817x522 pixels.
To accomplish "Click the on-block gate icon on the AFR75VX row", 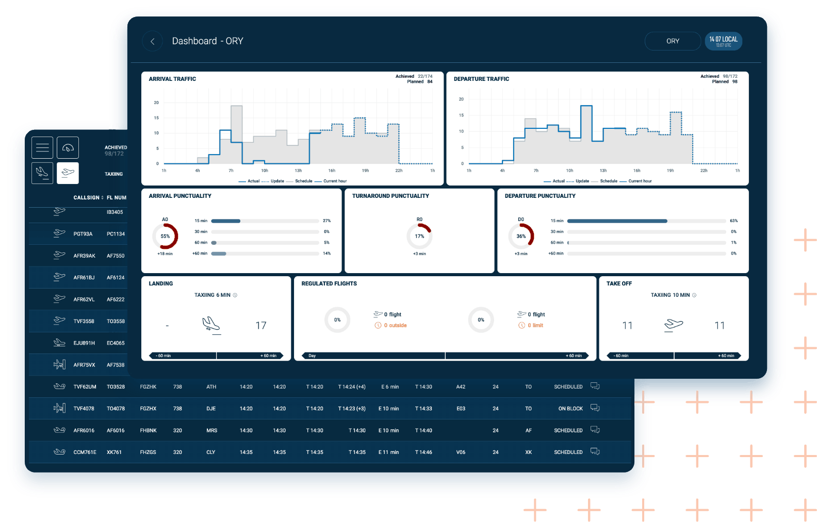I will click(x=59, y=365).
